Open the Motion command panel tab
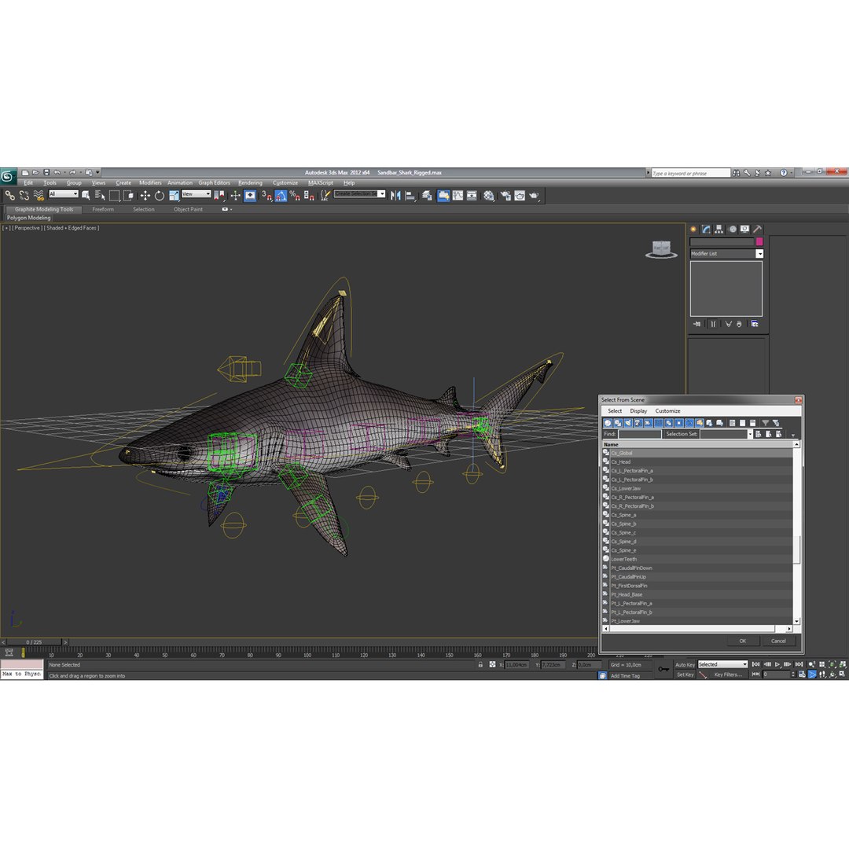The image size is (849, 849). (x=732, y=229)
